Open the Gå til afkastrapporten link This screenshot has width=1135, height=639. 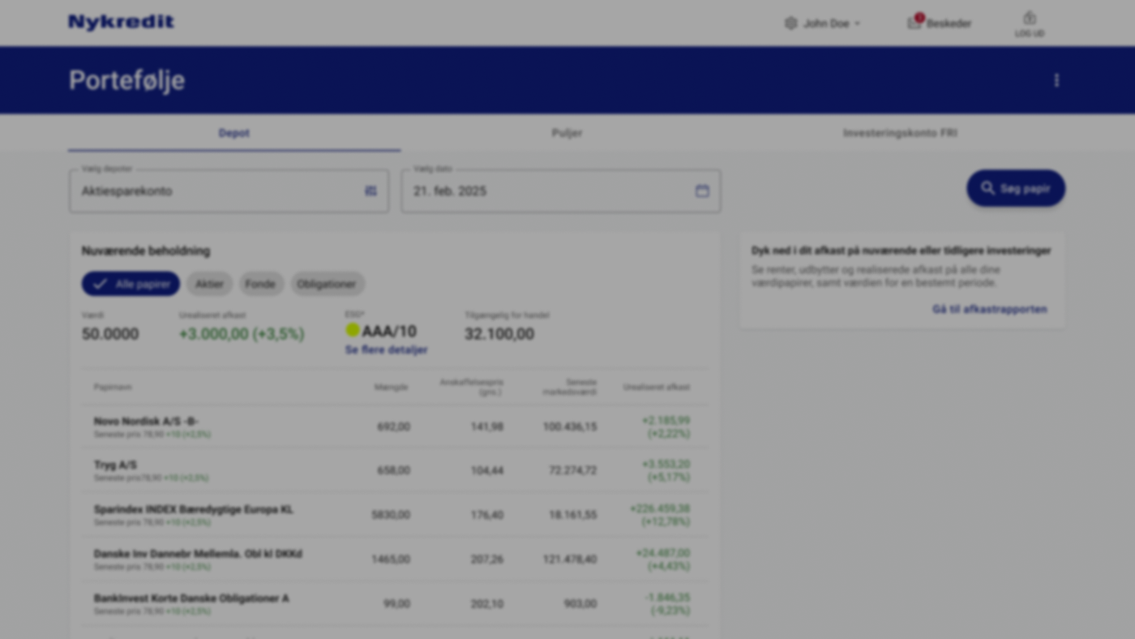pyautogui.click(x=989, y=309)
